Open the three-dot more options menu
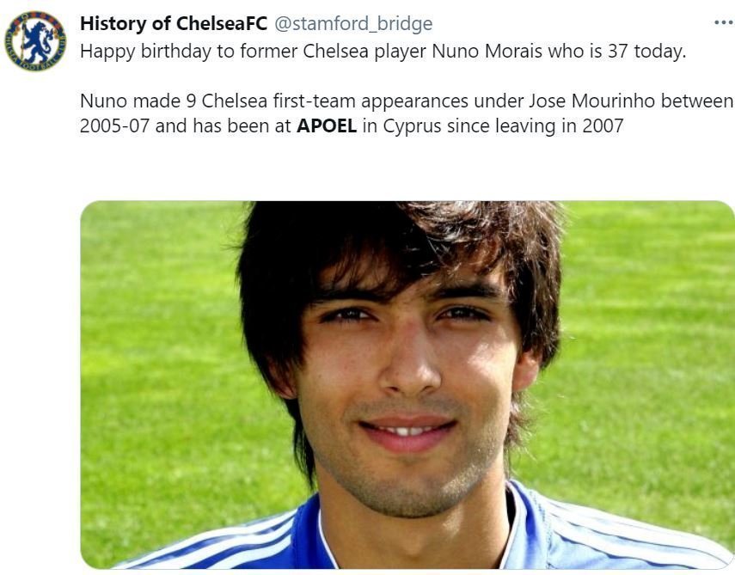 724,23
